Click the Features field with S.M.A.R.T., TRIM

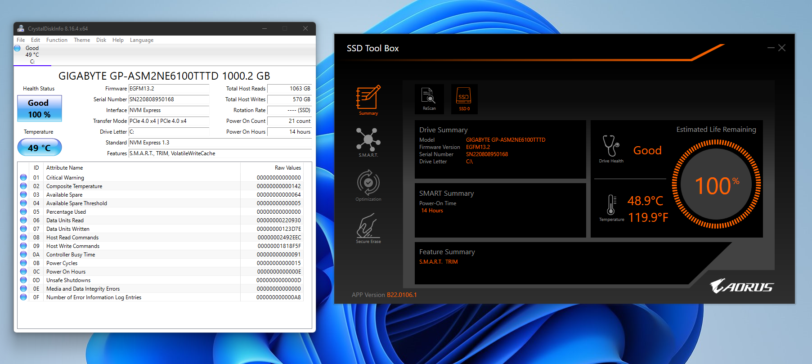click(x=220, y=153)
